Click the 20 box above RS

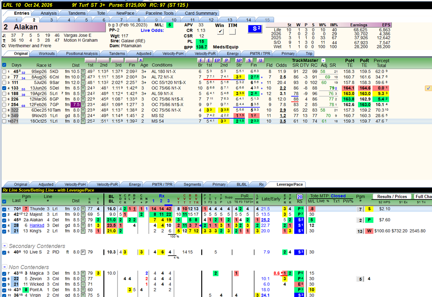300,196
